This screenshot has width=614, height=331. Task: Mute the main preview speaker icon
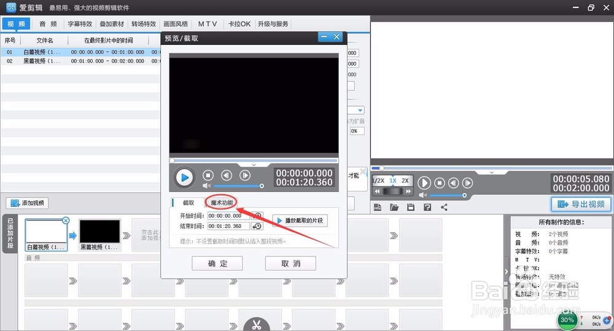(x=422, y=194)
